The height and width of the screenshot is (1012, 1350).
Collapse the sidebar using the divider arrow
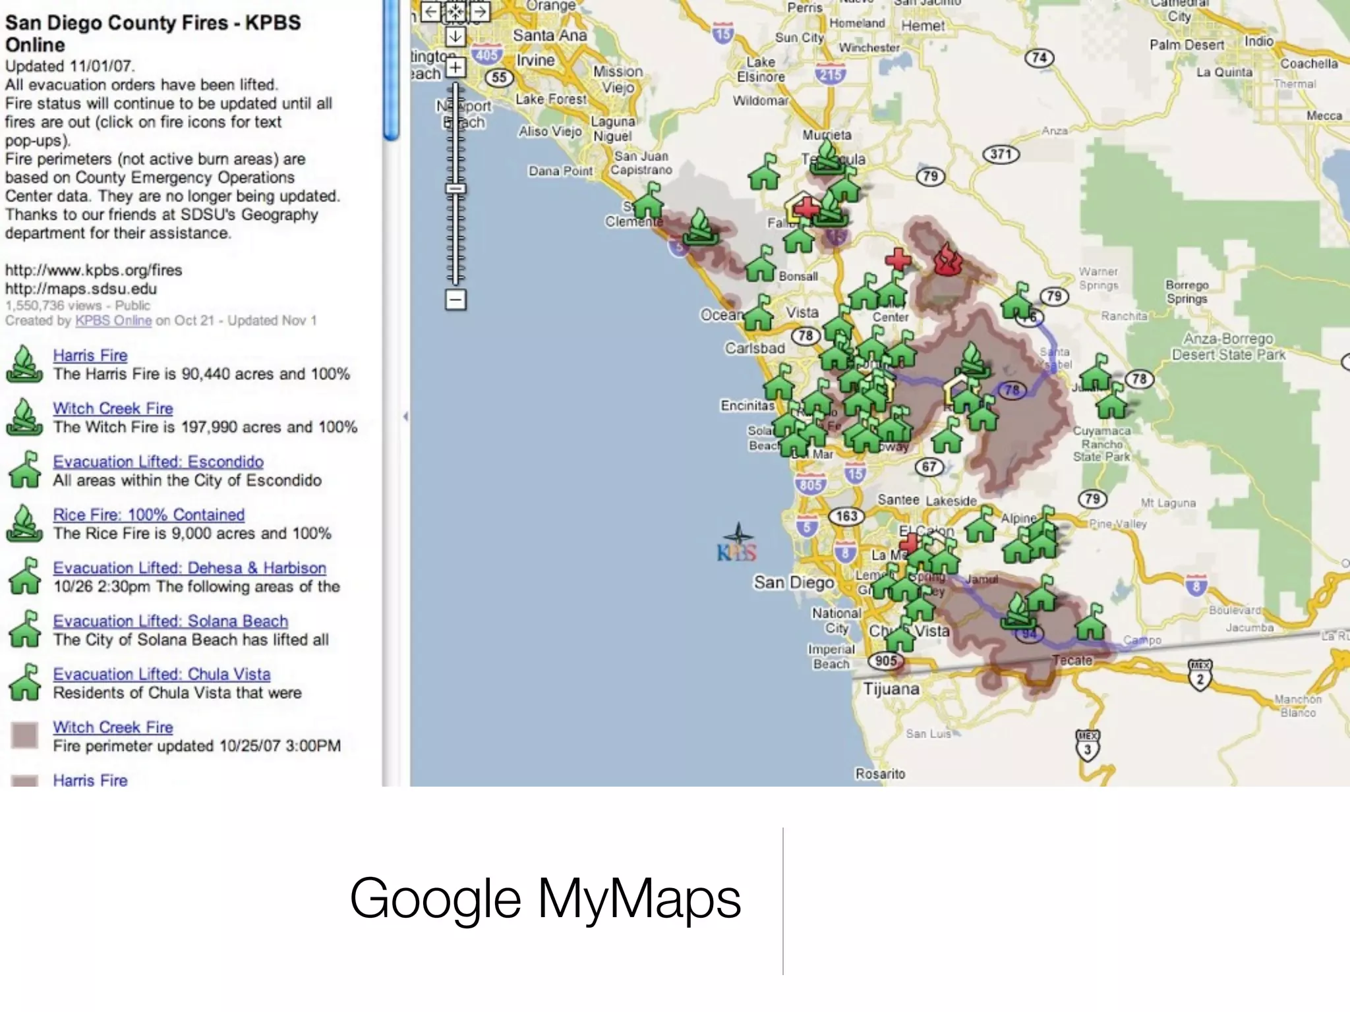[405, 416]
